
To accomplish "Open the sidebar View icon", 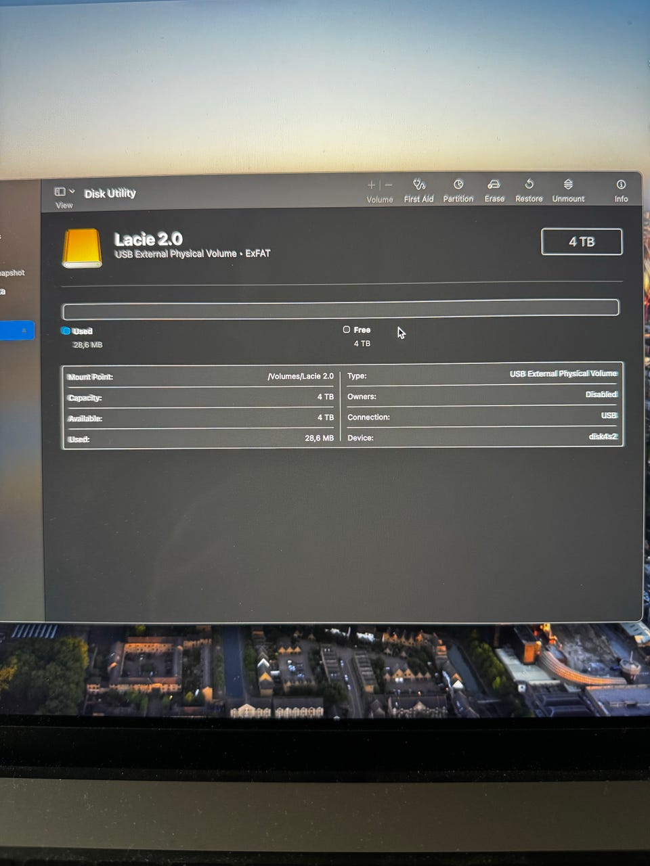I will tap(60, 192).
